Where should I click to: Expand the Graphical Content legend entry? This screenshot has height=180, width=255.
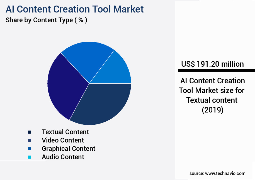point(68,148)
